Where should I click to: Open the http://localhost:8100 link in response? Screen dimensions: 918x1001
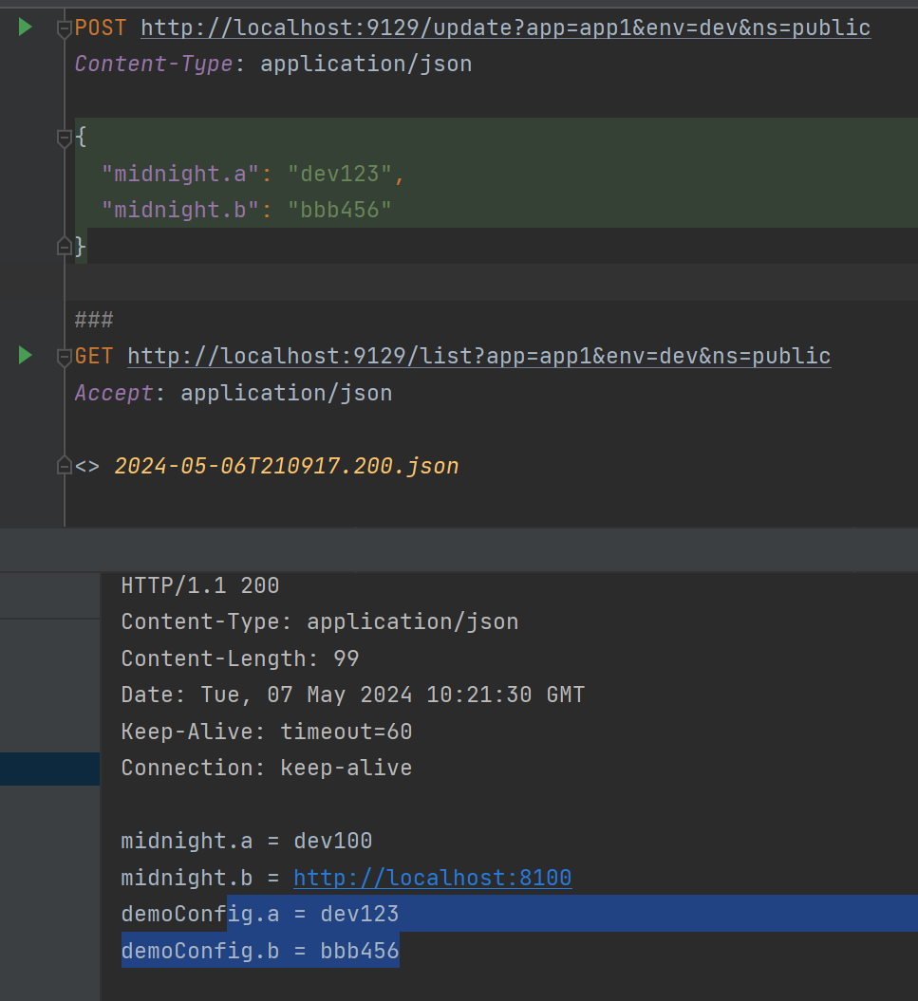[x=433, y=877]
